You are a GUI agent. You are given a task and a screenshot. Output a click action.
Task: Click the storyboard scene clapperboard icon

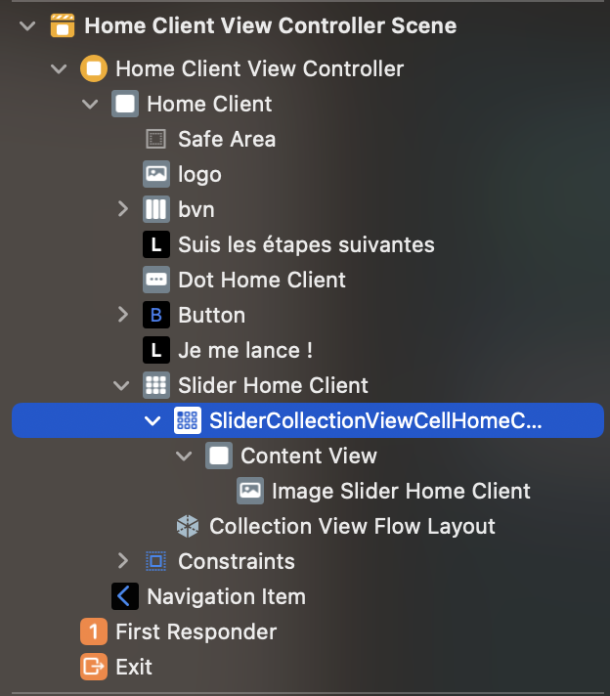pos(63,25)
